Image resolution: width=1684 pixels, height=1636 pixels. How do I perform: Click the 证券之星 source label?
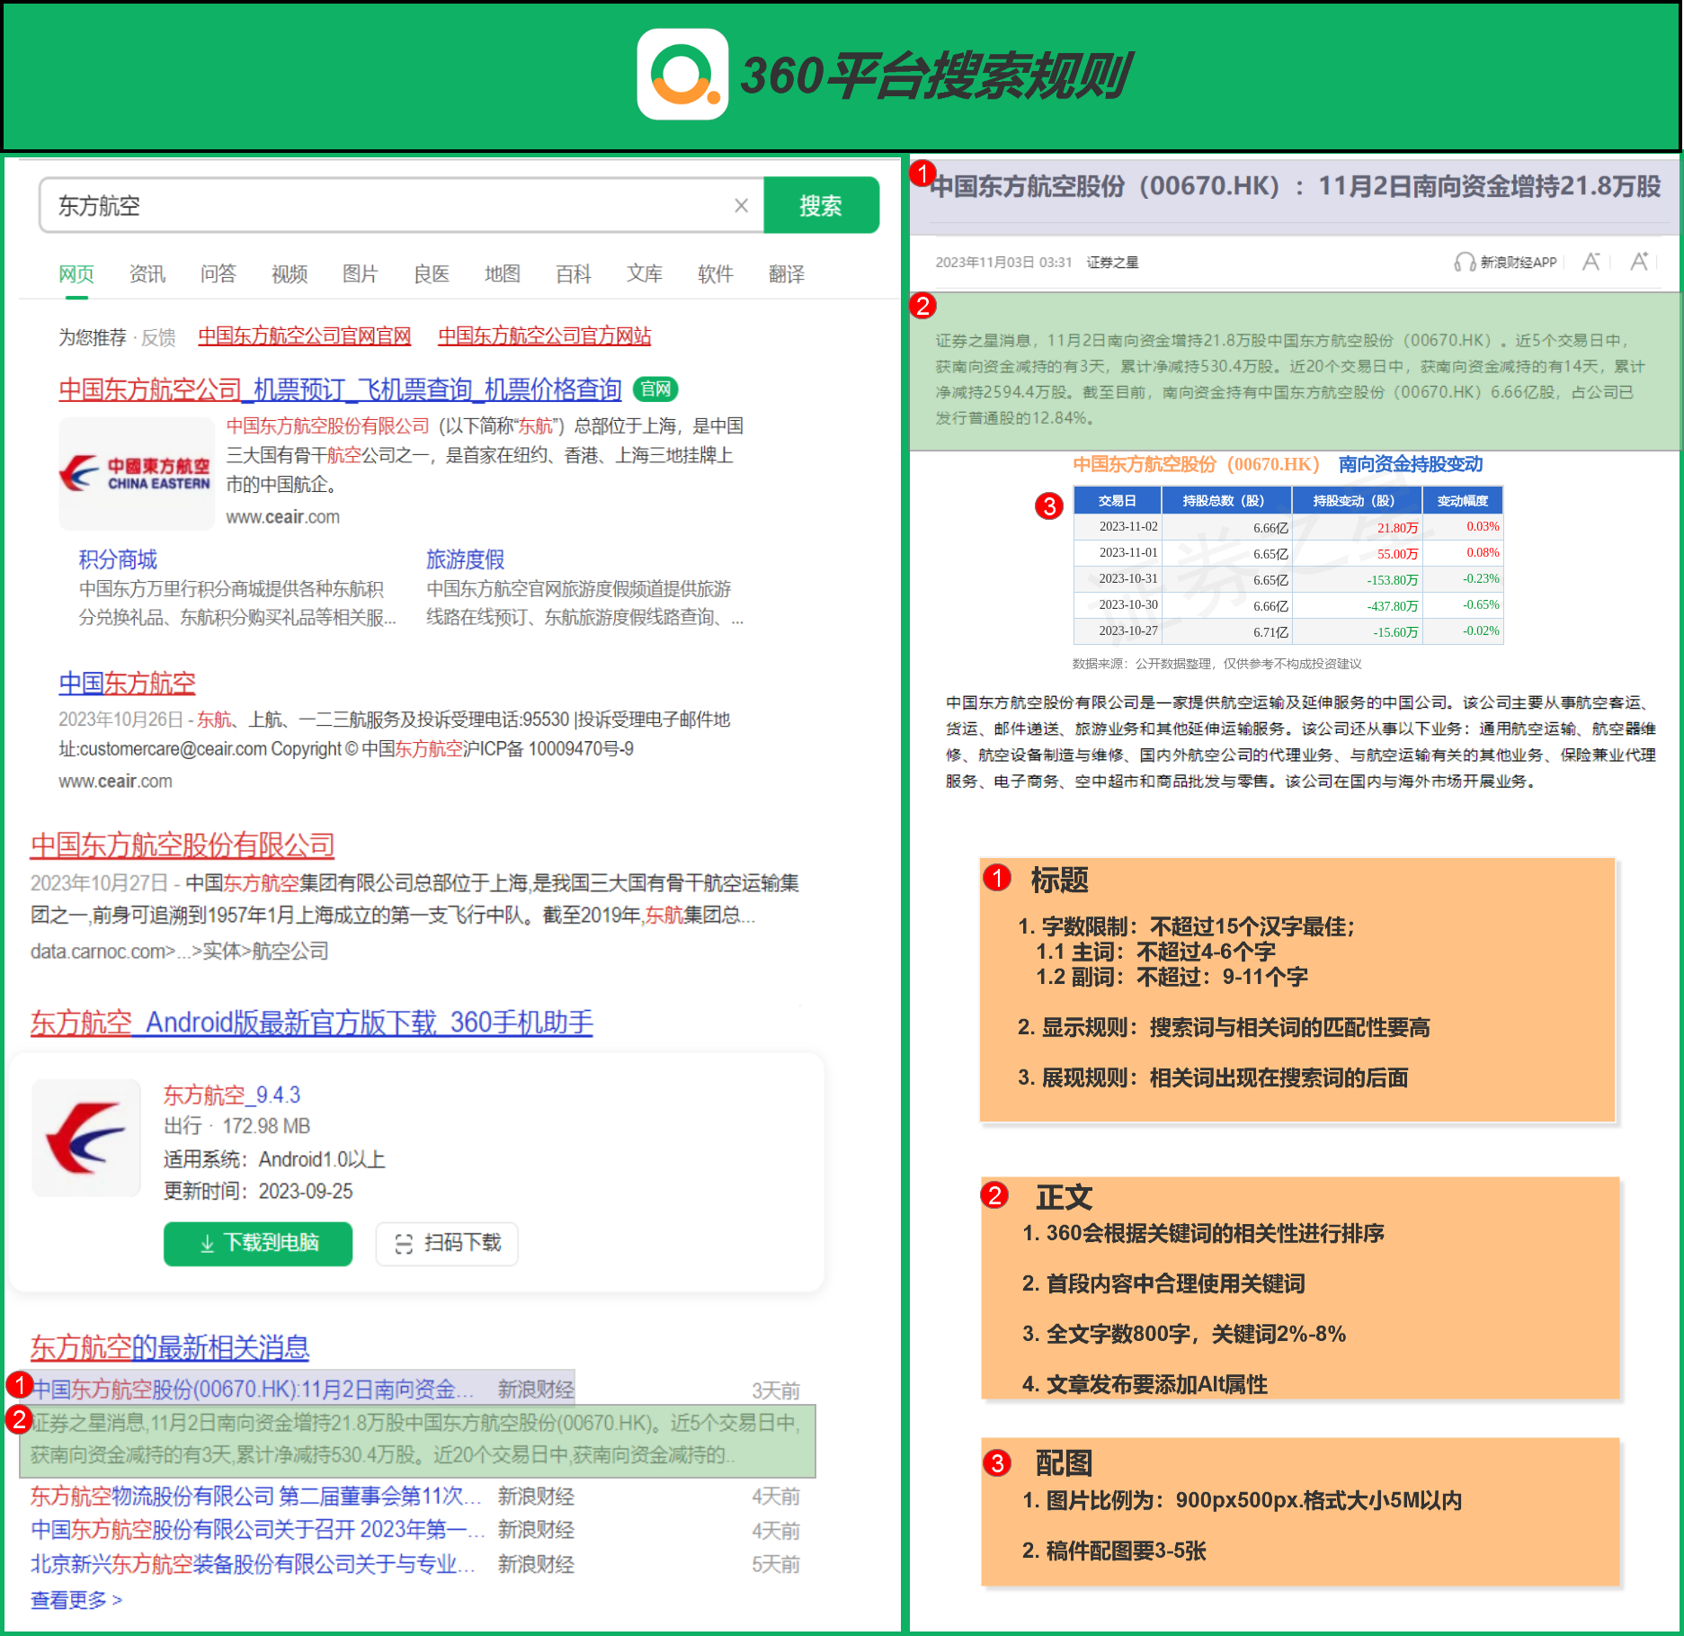(1112, 262)
